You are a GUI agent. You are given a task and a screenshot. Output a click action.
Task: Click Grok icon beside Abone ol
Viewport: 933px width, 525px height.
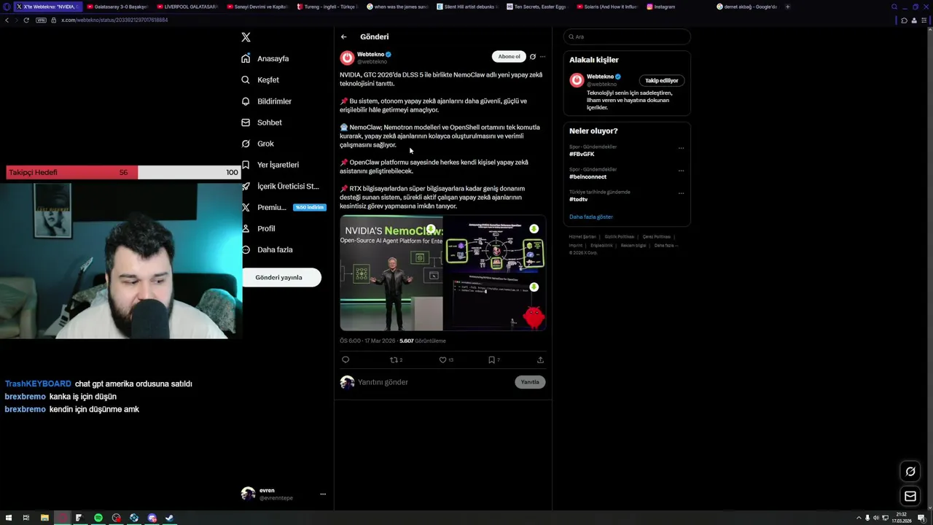533,56
